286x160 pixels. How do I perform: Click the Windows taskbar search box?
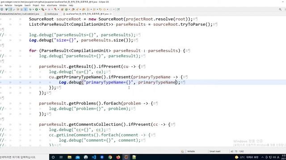[25, 157]
